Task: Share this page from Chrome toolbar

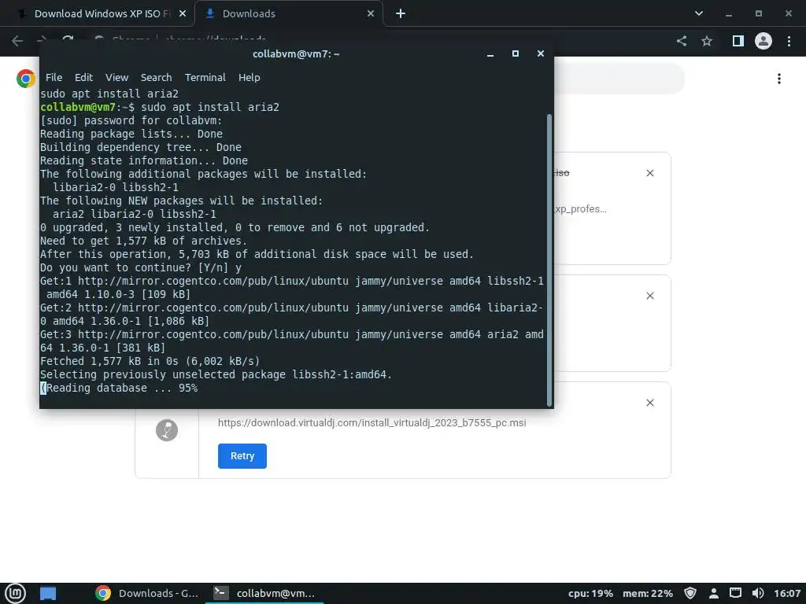Action: pos(682,41)
